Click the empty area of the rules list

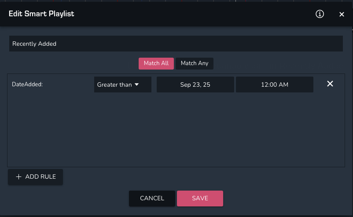[176, 132]
